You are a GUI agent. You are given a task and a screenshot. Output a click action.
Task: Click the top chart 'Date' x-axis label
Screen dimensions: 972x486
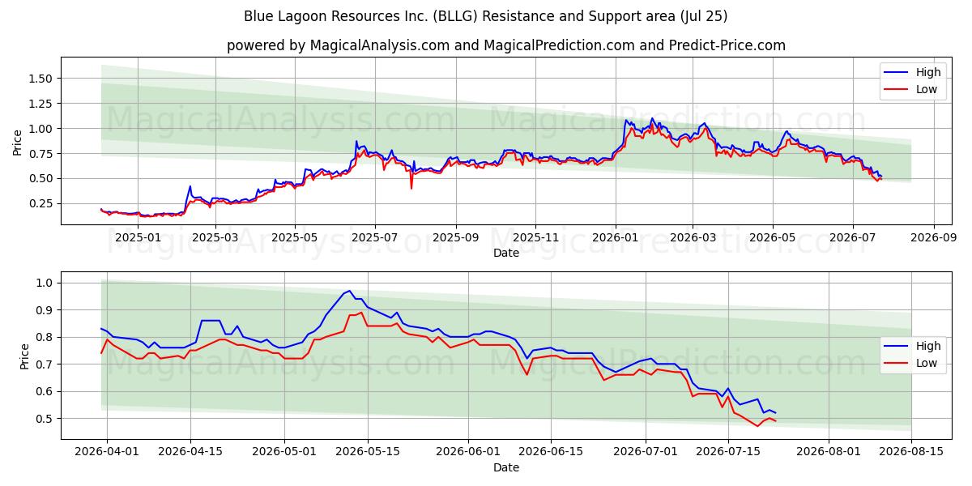click(506, 253)
